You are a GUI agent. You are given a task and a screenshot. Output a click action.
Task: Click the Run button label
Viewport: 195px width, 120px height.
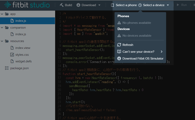184,5
